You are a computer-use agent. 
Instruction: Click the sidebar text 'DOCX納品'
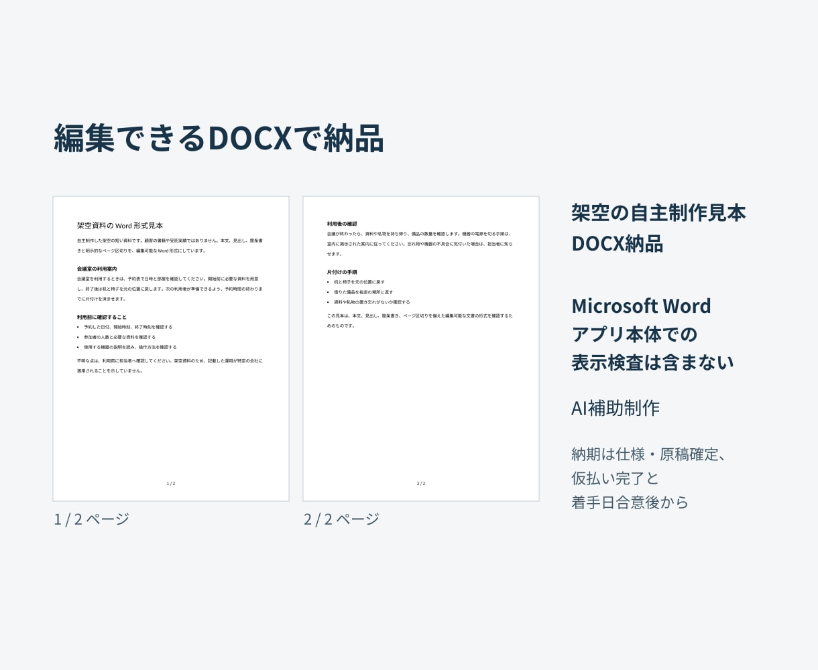point(617,243)
